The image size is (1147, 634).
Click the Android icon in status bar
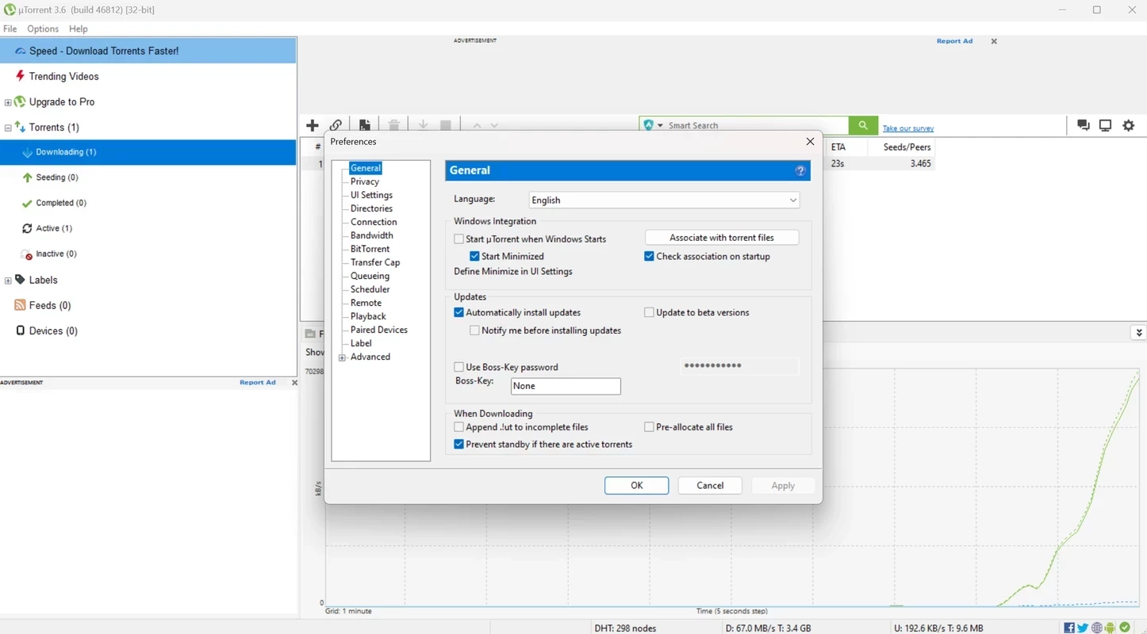pos(1111,628)
